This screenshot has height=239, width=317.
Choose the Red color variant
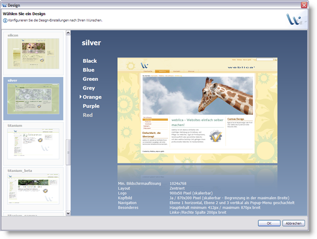coord(88,115)
